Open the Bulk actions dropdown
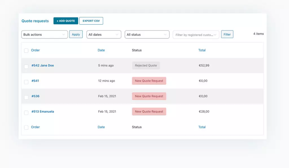 click(45, 34)
